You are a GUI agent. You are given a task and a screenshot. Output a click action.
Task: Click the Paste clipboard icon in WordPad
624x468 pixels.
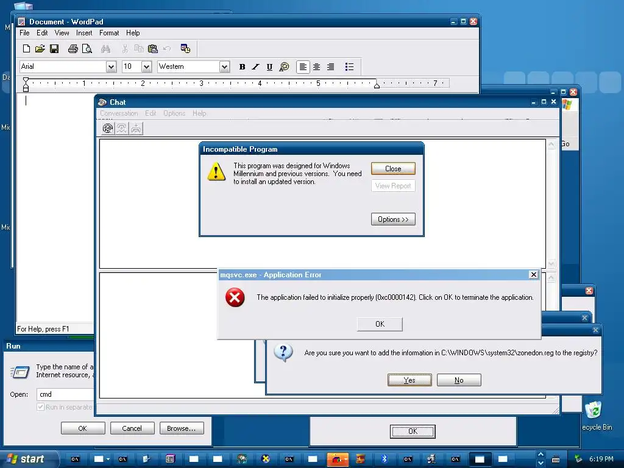click(x=153, y=49)
